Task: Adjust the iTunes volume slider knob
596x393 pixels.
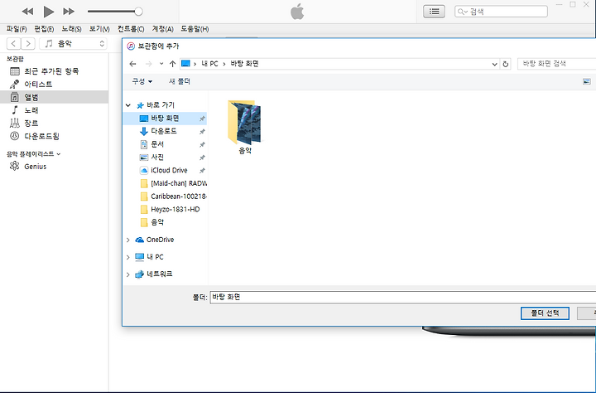Action: (x=139, y=12)
